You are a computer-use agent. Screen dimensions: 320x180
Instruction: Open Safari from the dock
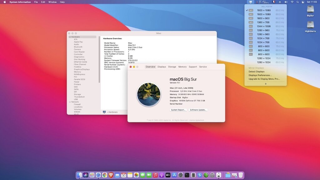(x=98, y=175)
